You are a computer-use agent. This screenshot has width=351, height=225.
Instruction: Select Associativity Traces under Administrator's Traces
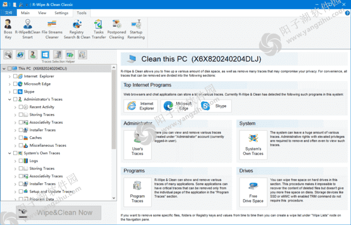coord(46,122)
